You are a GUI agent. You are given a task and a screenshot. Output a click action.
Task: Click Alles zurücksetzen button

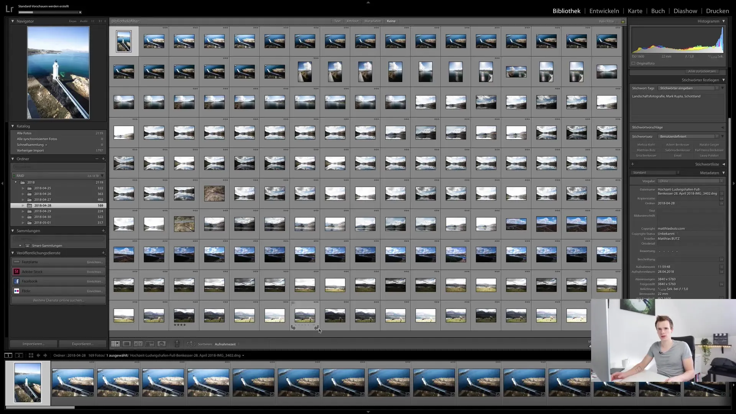point(702,71)
